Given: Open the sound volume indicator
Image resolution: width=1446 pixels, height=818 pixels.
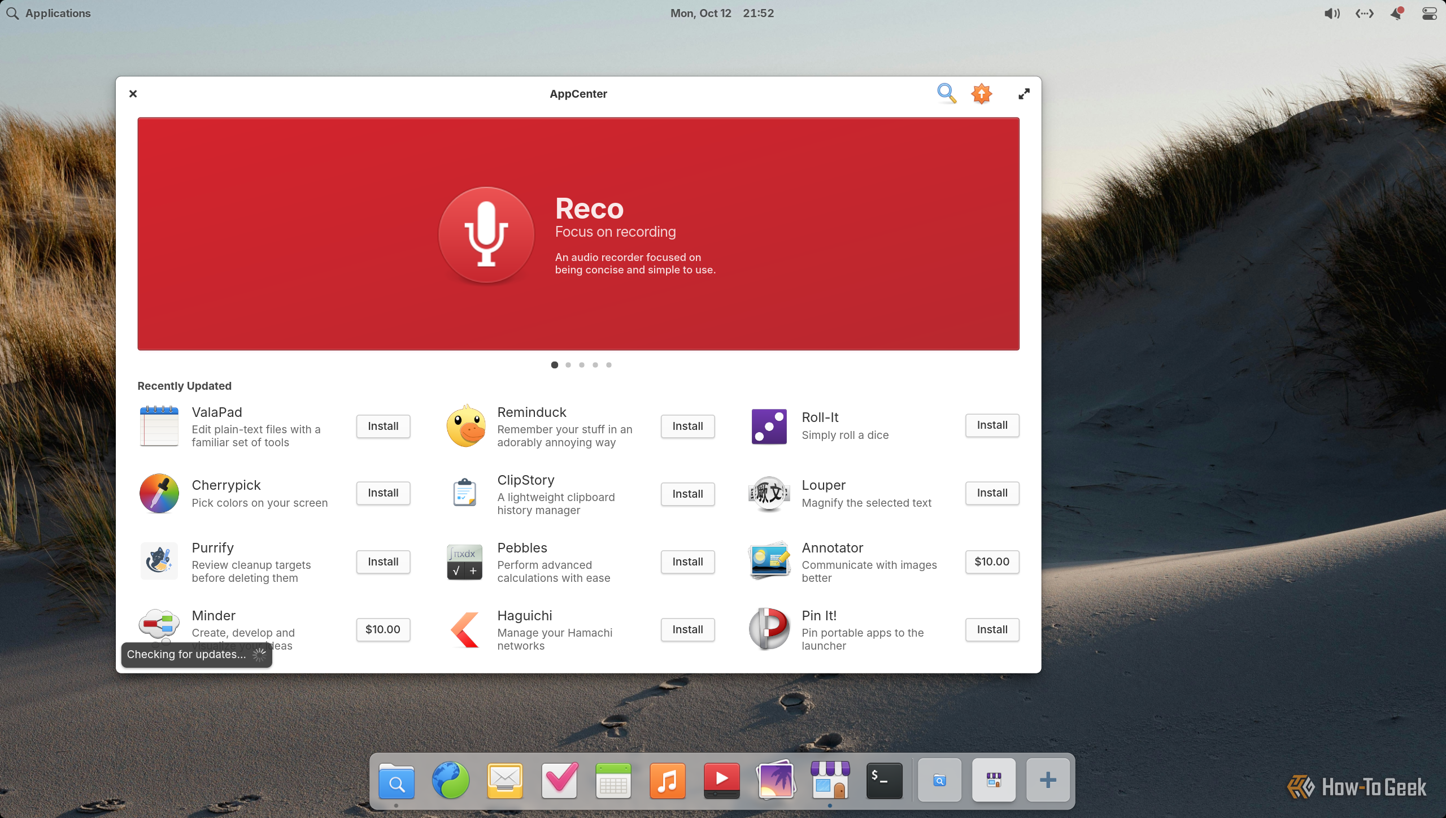Looking at the screenshot, I should click(1332, 14).
